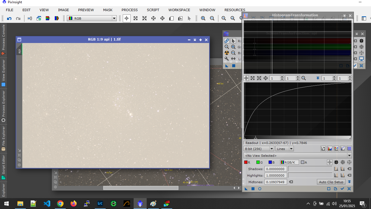Click the reset X icon on STF R row

point(355,41)
